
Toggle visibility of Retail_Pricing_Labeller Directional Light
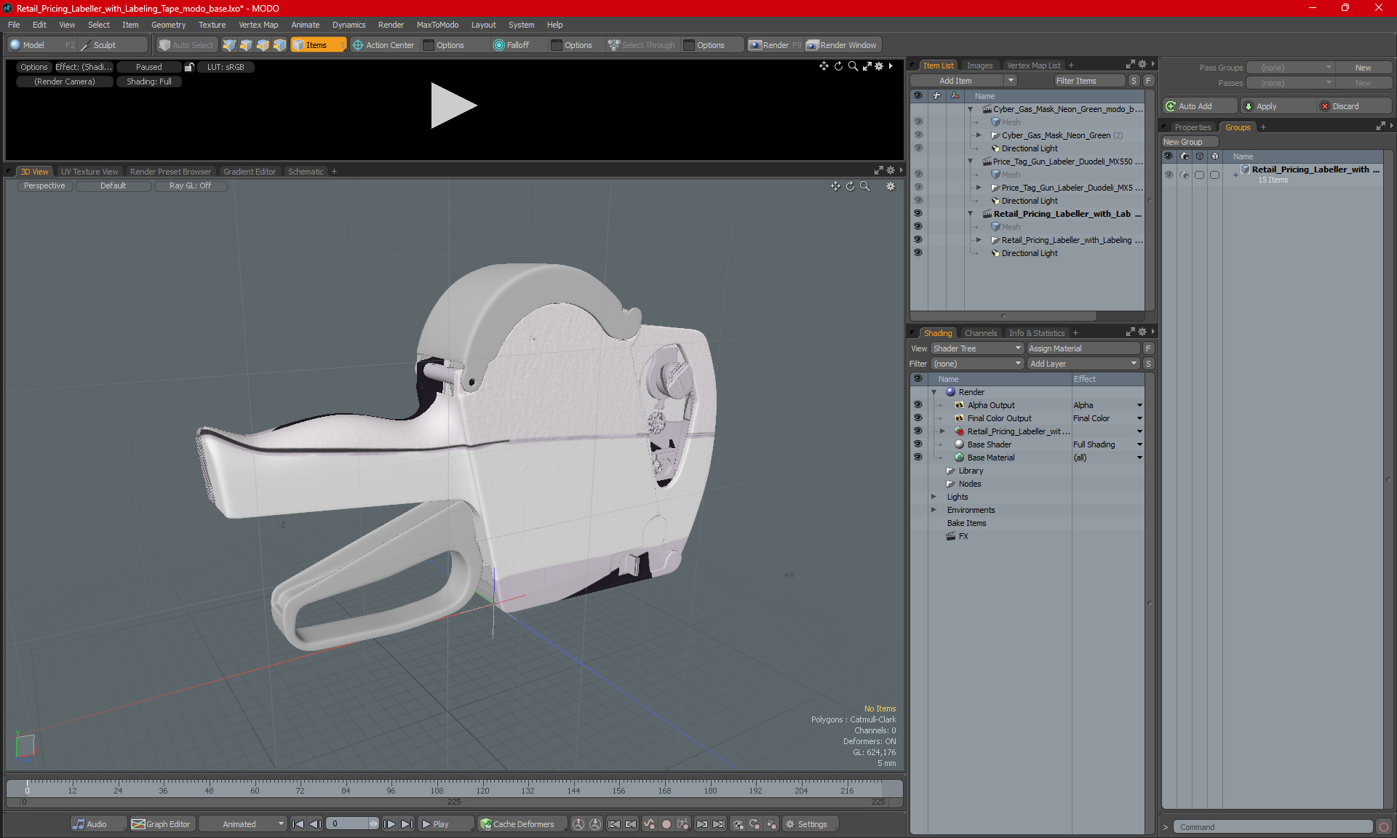pos(918,253)
